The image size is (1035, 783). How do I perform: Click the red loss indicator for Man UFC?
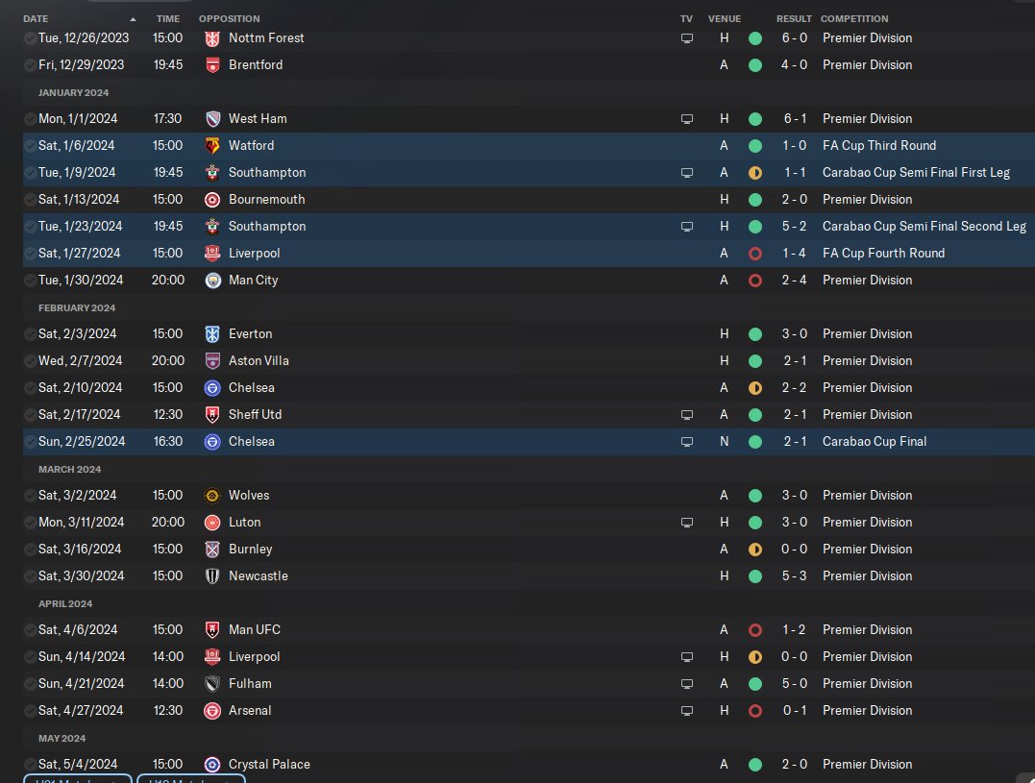(755, 630)
